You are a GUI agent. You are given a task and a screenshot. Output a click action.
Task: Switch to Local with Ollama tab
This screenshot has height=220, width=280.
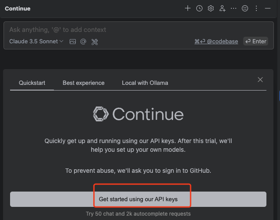pos(145,83)
